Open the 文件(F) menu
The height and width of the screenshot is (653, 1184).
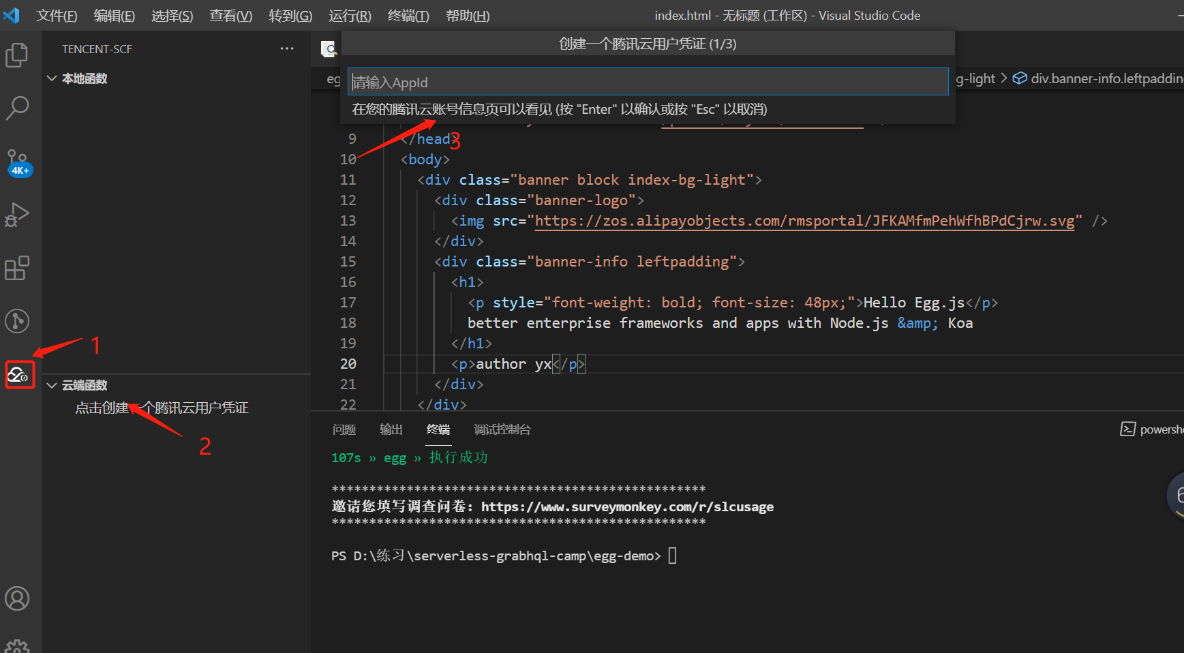(x=57, y=16)
